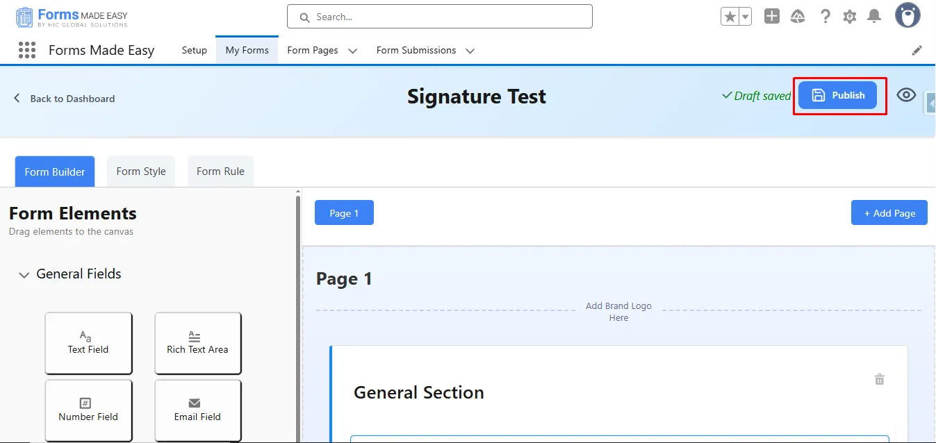This screenshot has width=936, height=443.
Task: Expand the Form Pages tab dropdown
Action: pyautogui.click(x=352, y=51)
